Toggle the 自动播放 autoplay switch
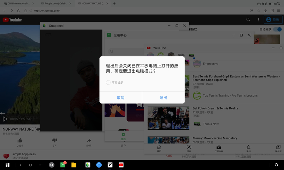This screenshot has width=284, height=170. click(x=277, y=29)
